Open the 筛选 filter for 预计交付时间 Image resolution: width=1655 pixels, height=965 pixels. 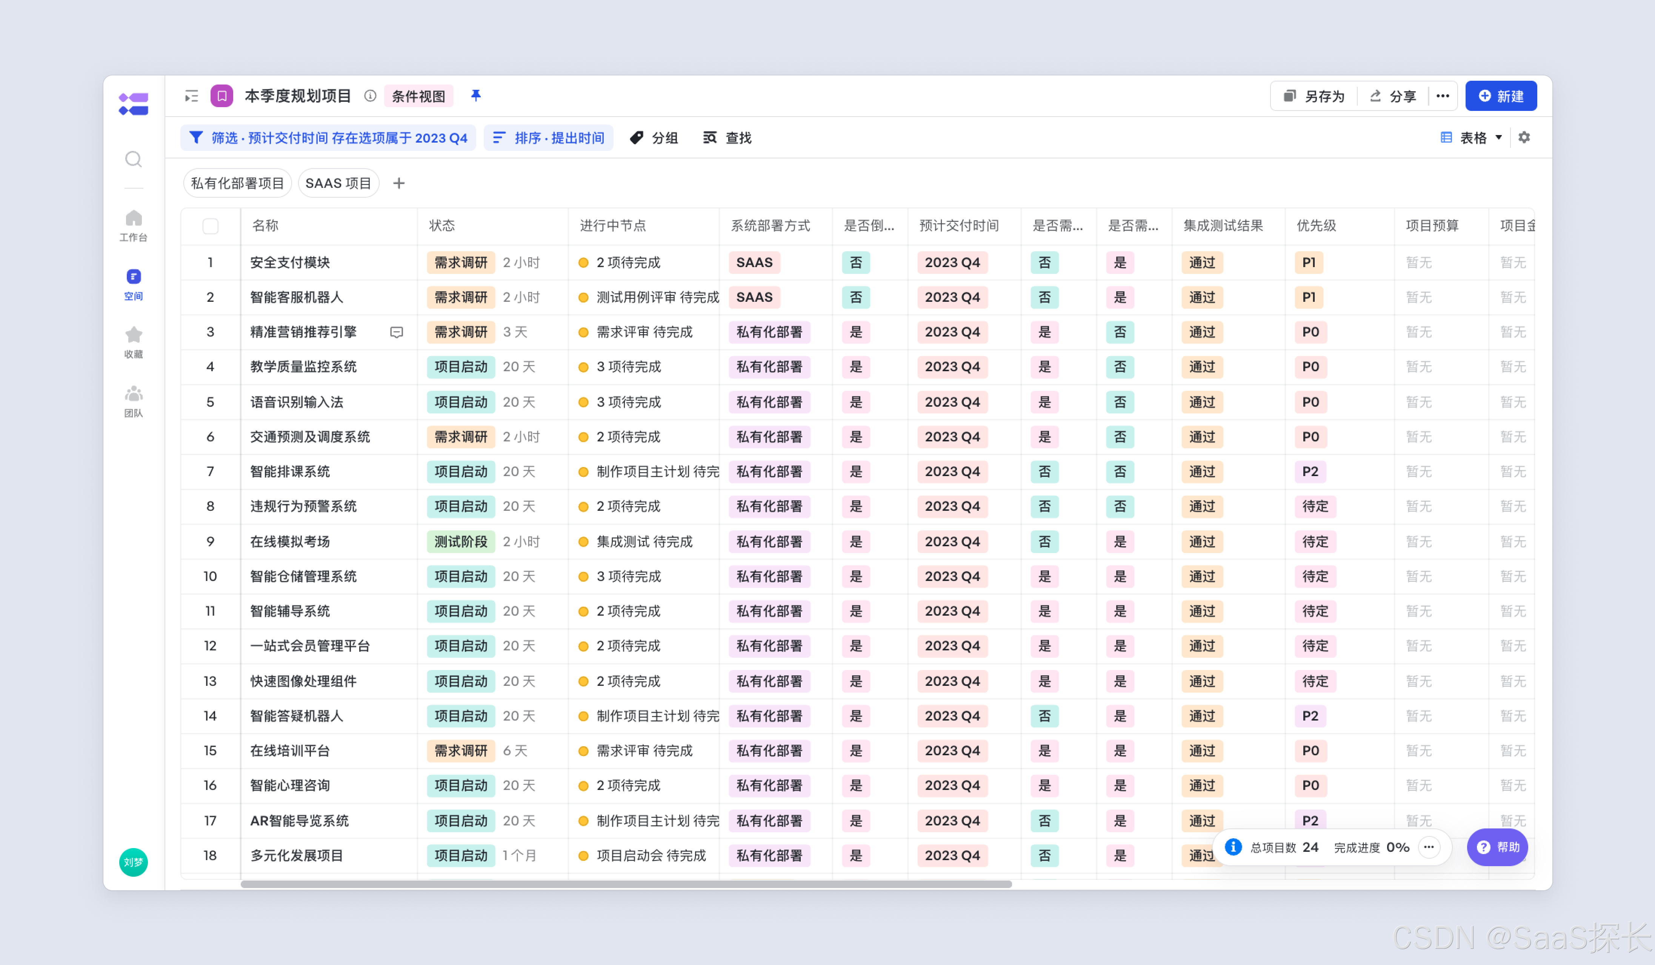point(328,138)
